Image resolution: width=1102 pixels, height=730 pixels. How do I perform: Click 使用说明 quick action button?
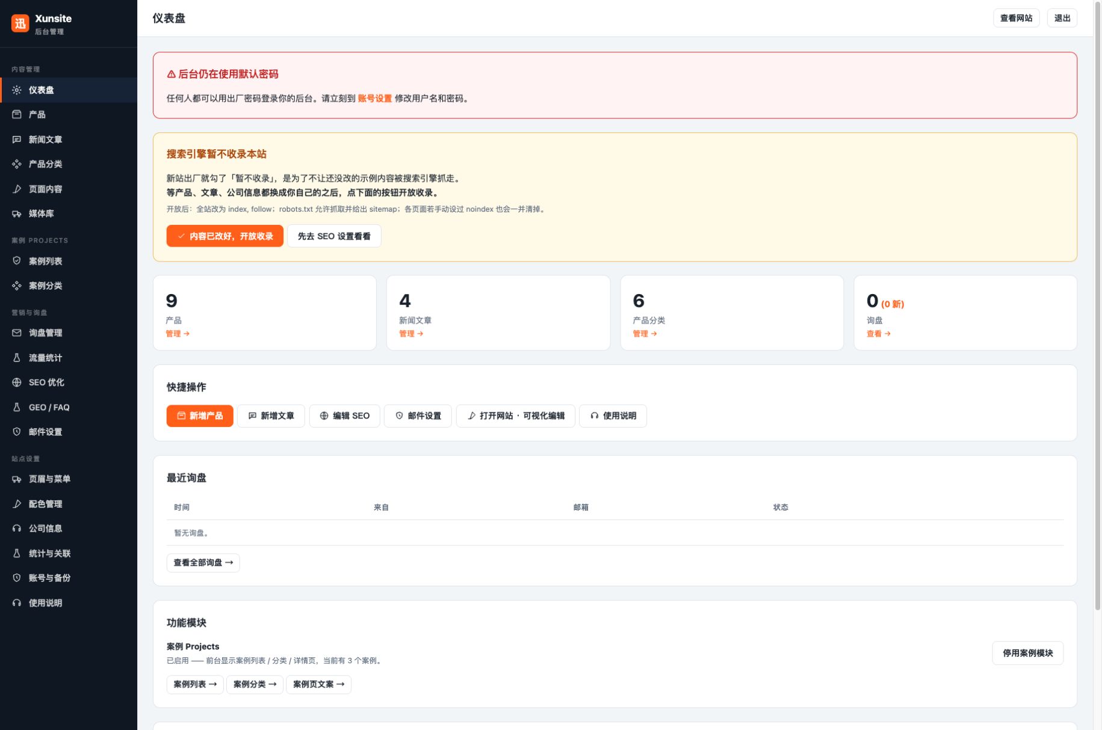point(613,416)
